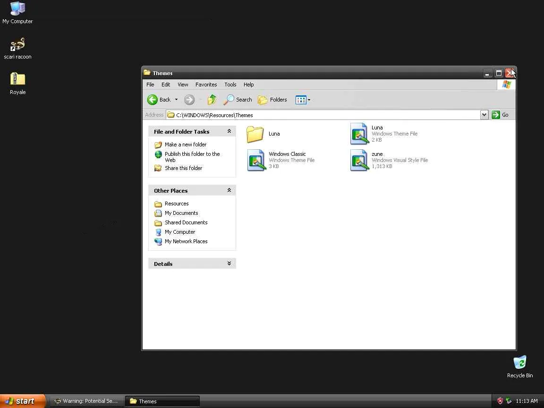Screen dimensions: 544x408
Task: Open Shared Documents from Other Places
Action: click(x=187, y=222)
